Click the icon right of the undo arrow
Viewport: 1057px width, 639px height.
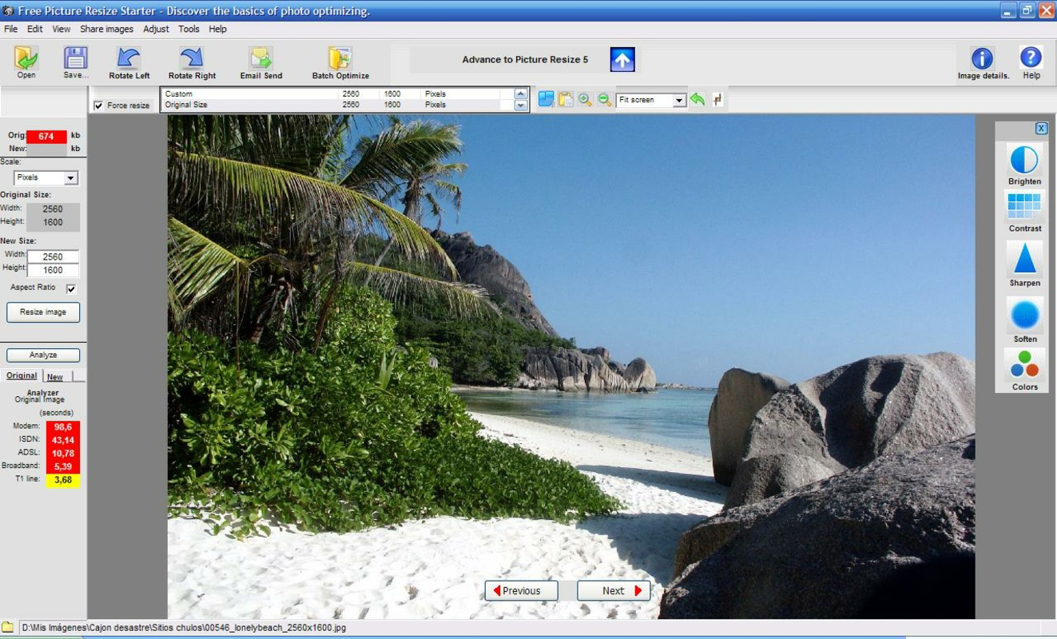(x=717, y=99)
